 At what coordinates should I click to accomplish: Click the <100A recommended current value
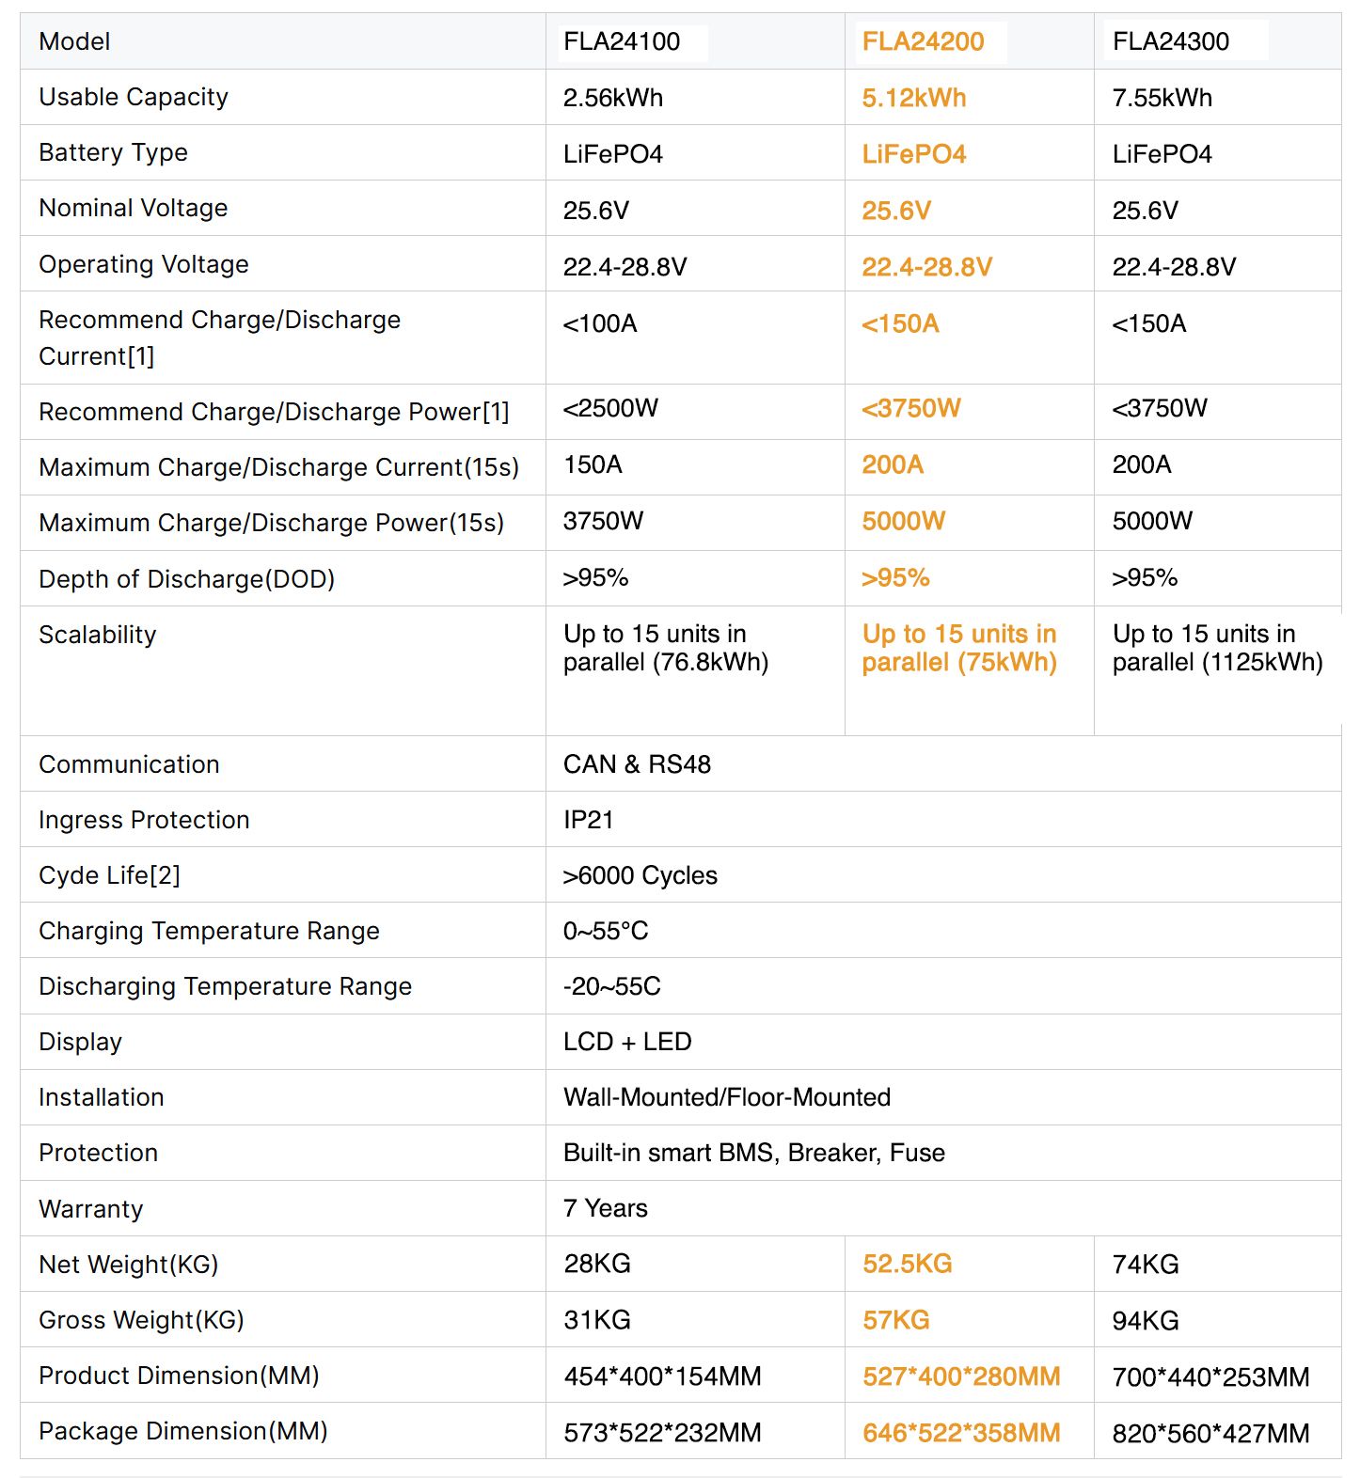(x=599, y=323)
